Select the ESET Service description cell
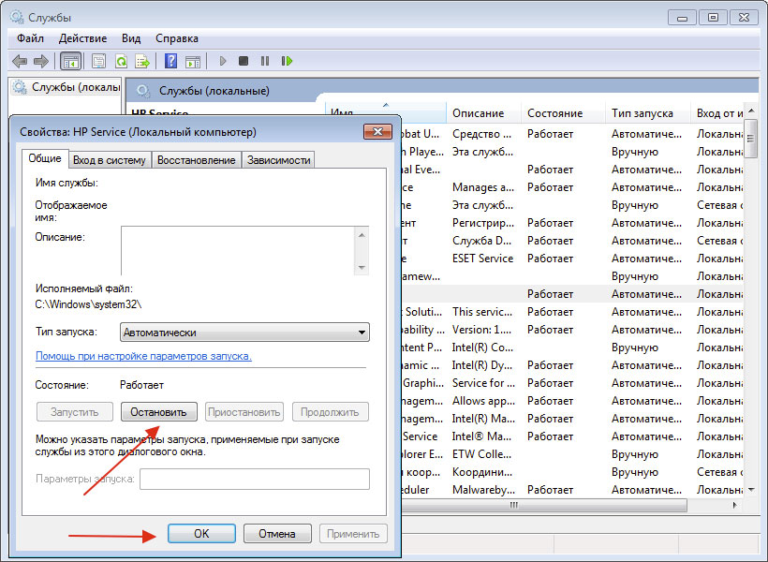This screenshot has width=768, height=562. click(482, 259)
